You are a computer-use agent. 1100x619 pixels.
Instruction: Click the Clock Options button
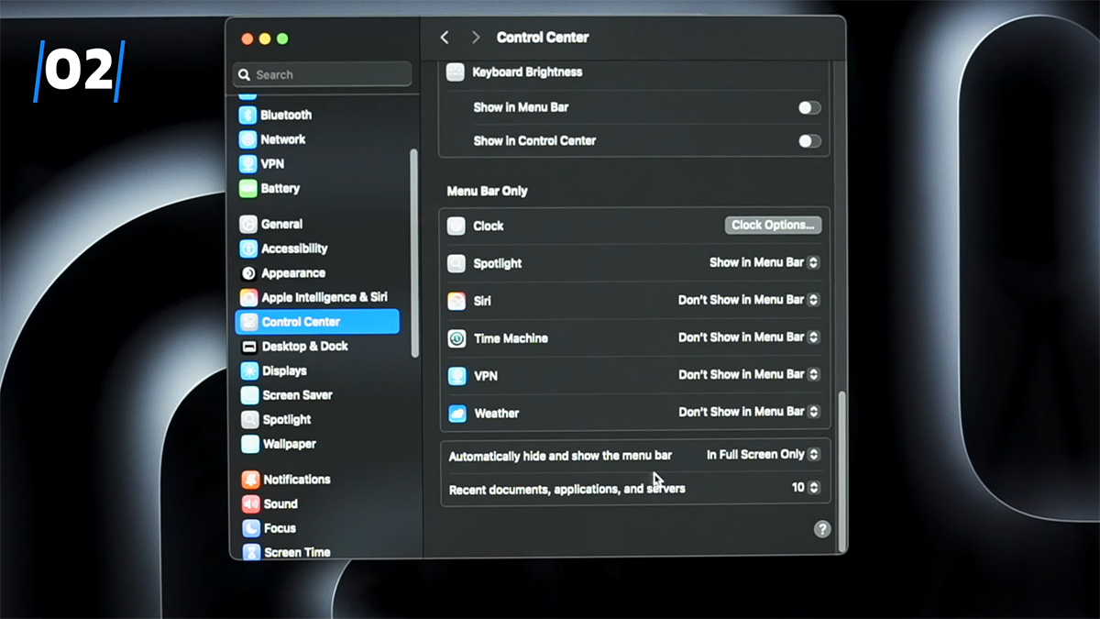[x=773, y=225]
